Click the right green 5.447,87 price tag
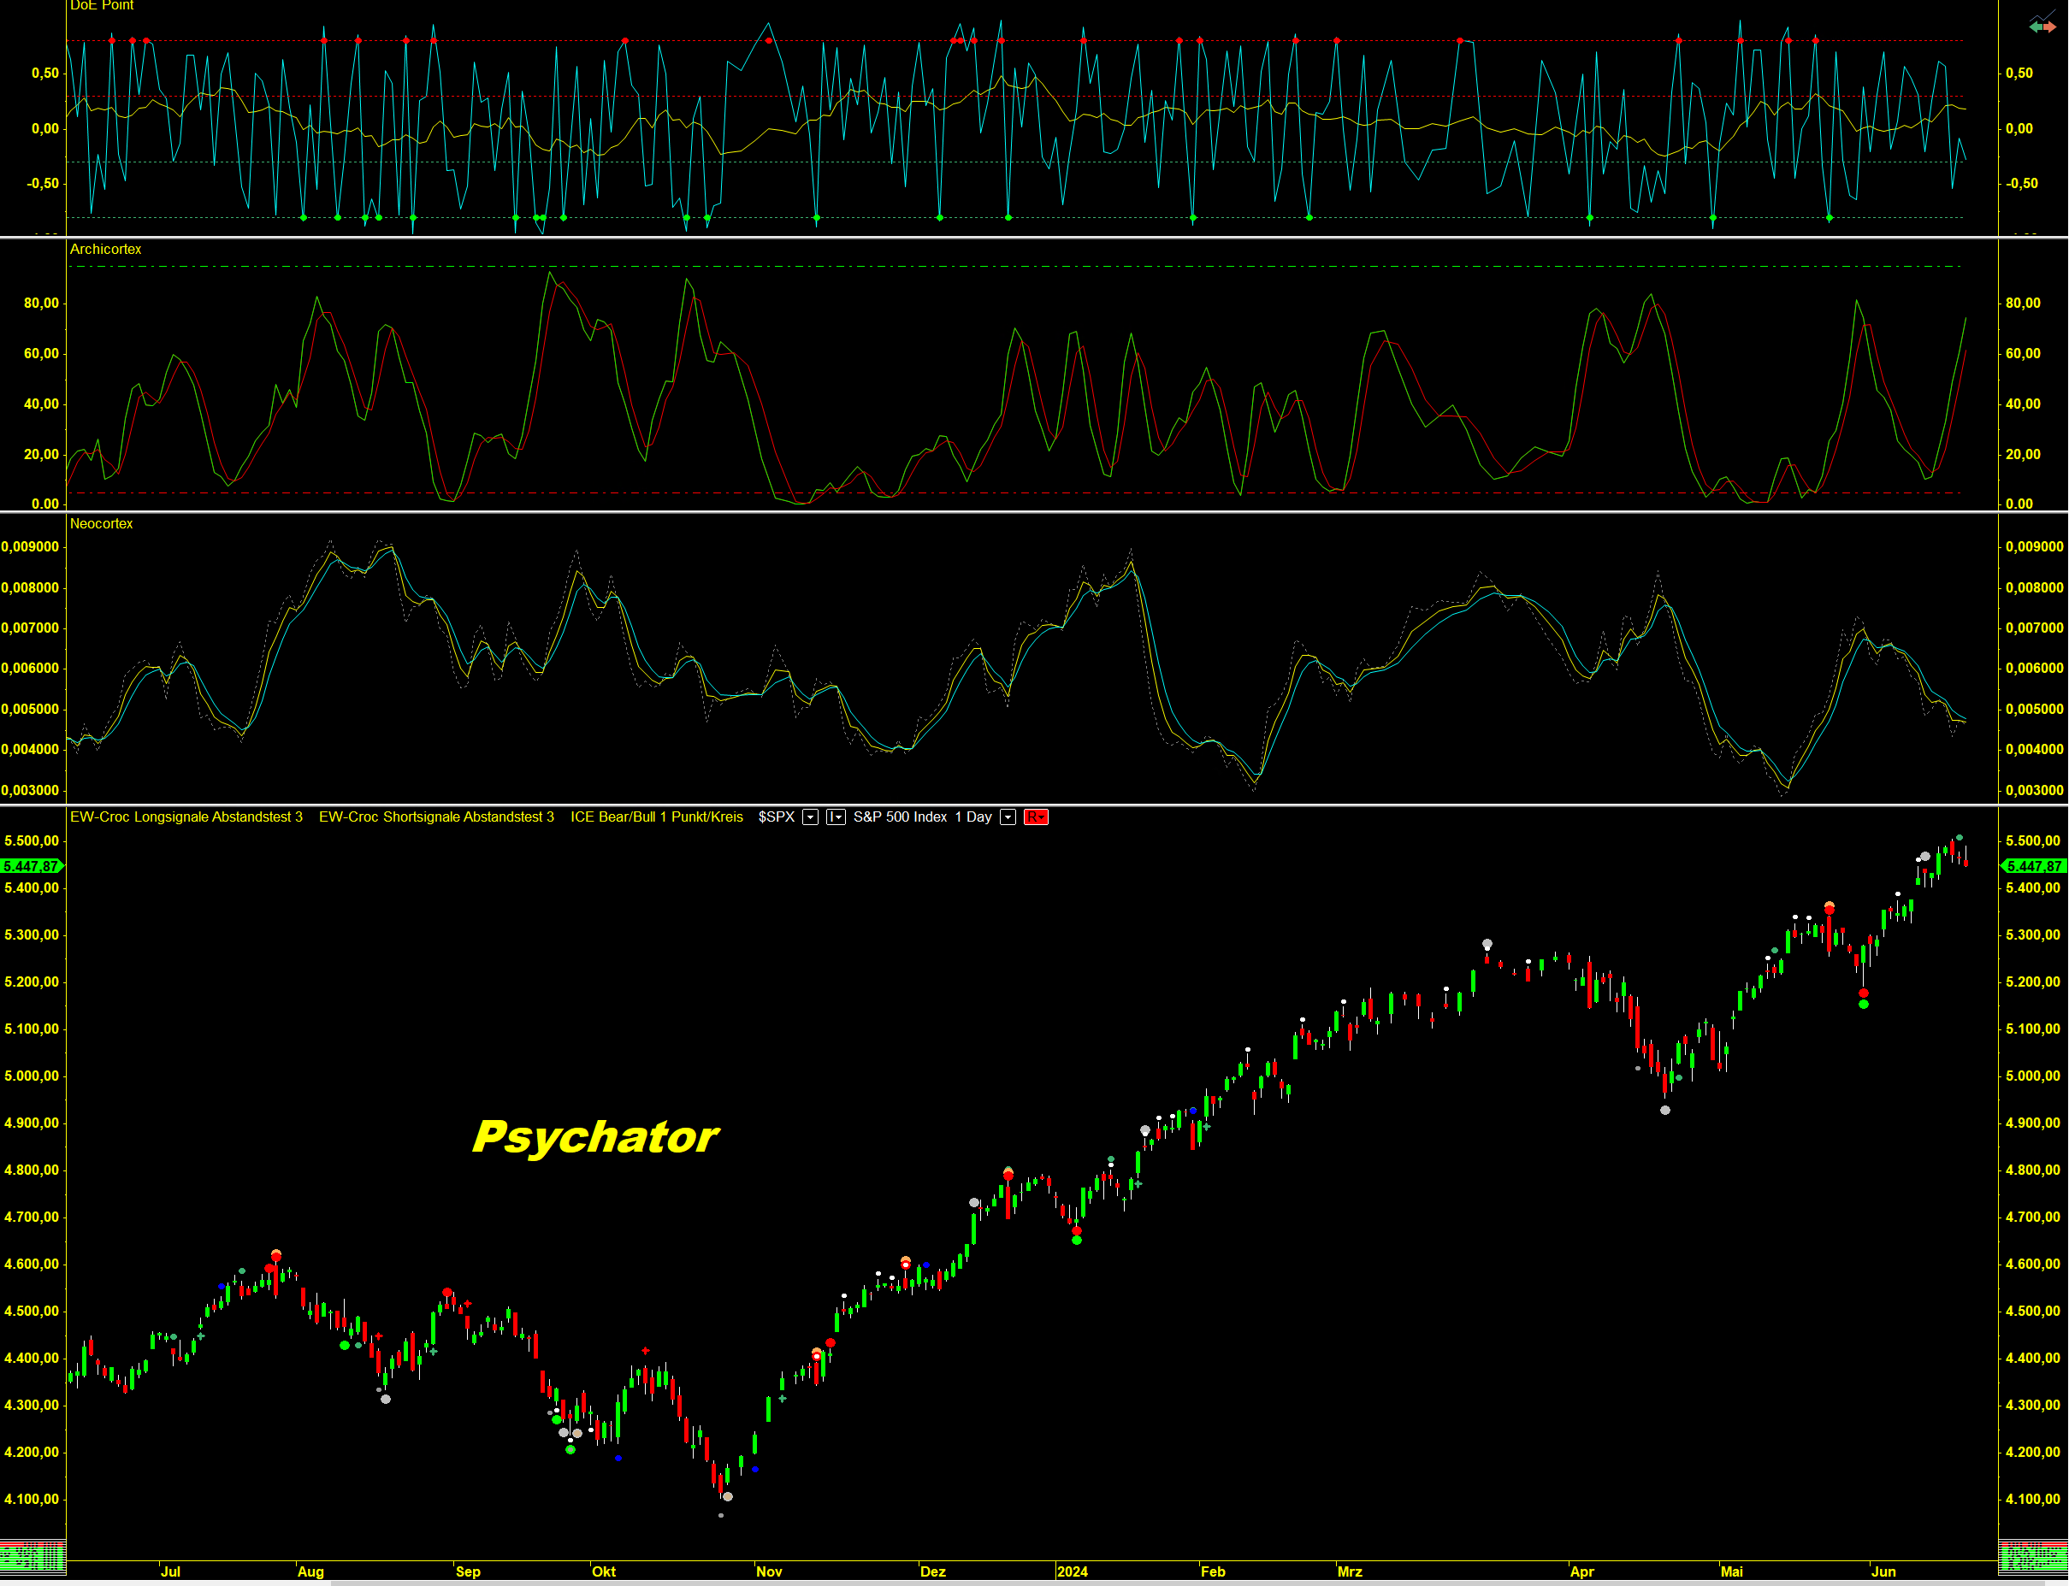This screenshot has height=1586, width=2069. pyautogui.click(x=2035, y=866)
